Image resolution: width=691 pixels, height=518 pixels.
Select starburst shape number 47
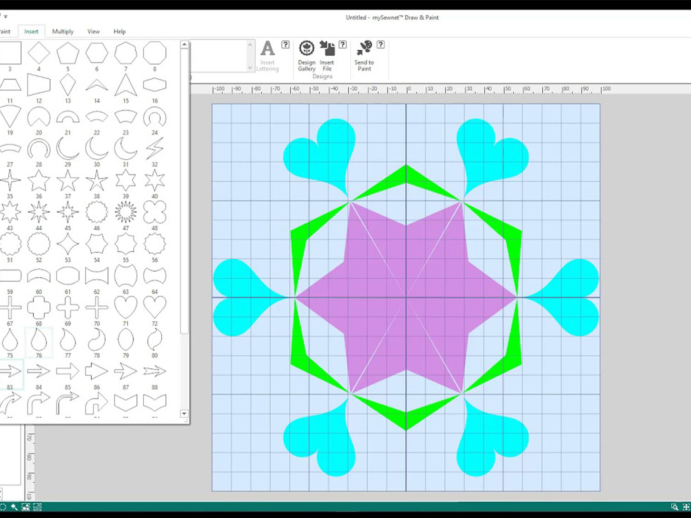coord(126,212)
